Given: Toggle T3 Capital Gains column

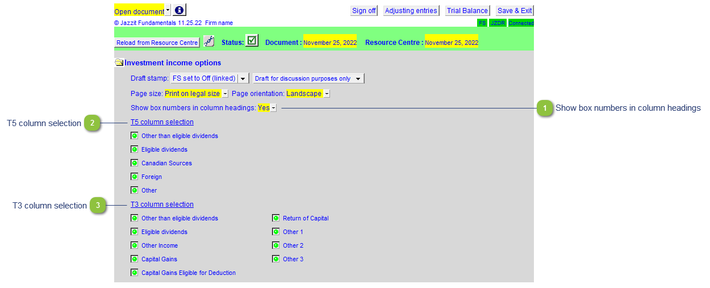Looking at the screenshot, I should (135, 259).
